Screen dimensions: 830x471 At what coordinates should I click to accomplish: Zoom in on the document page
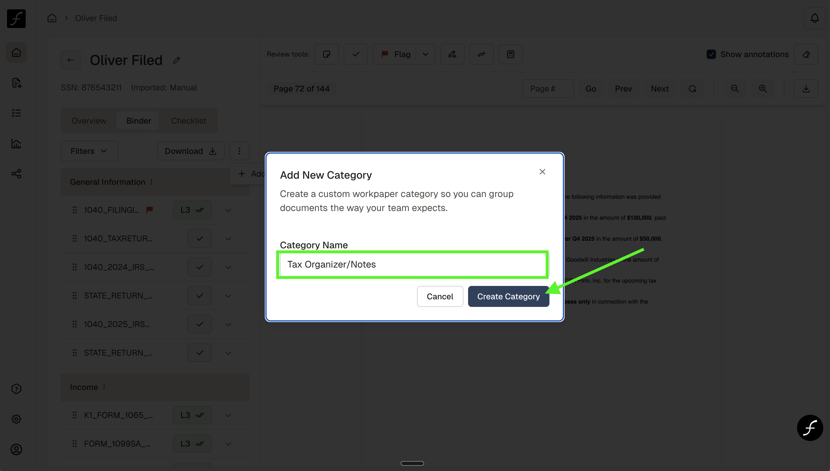point(763,89)
